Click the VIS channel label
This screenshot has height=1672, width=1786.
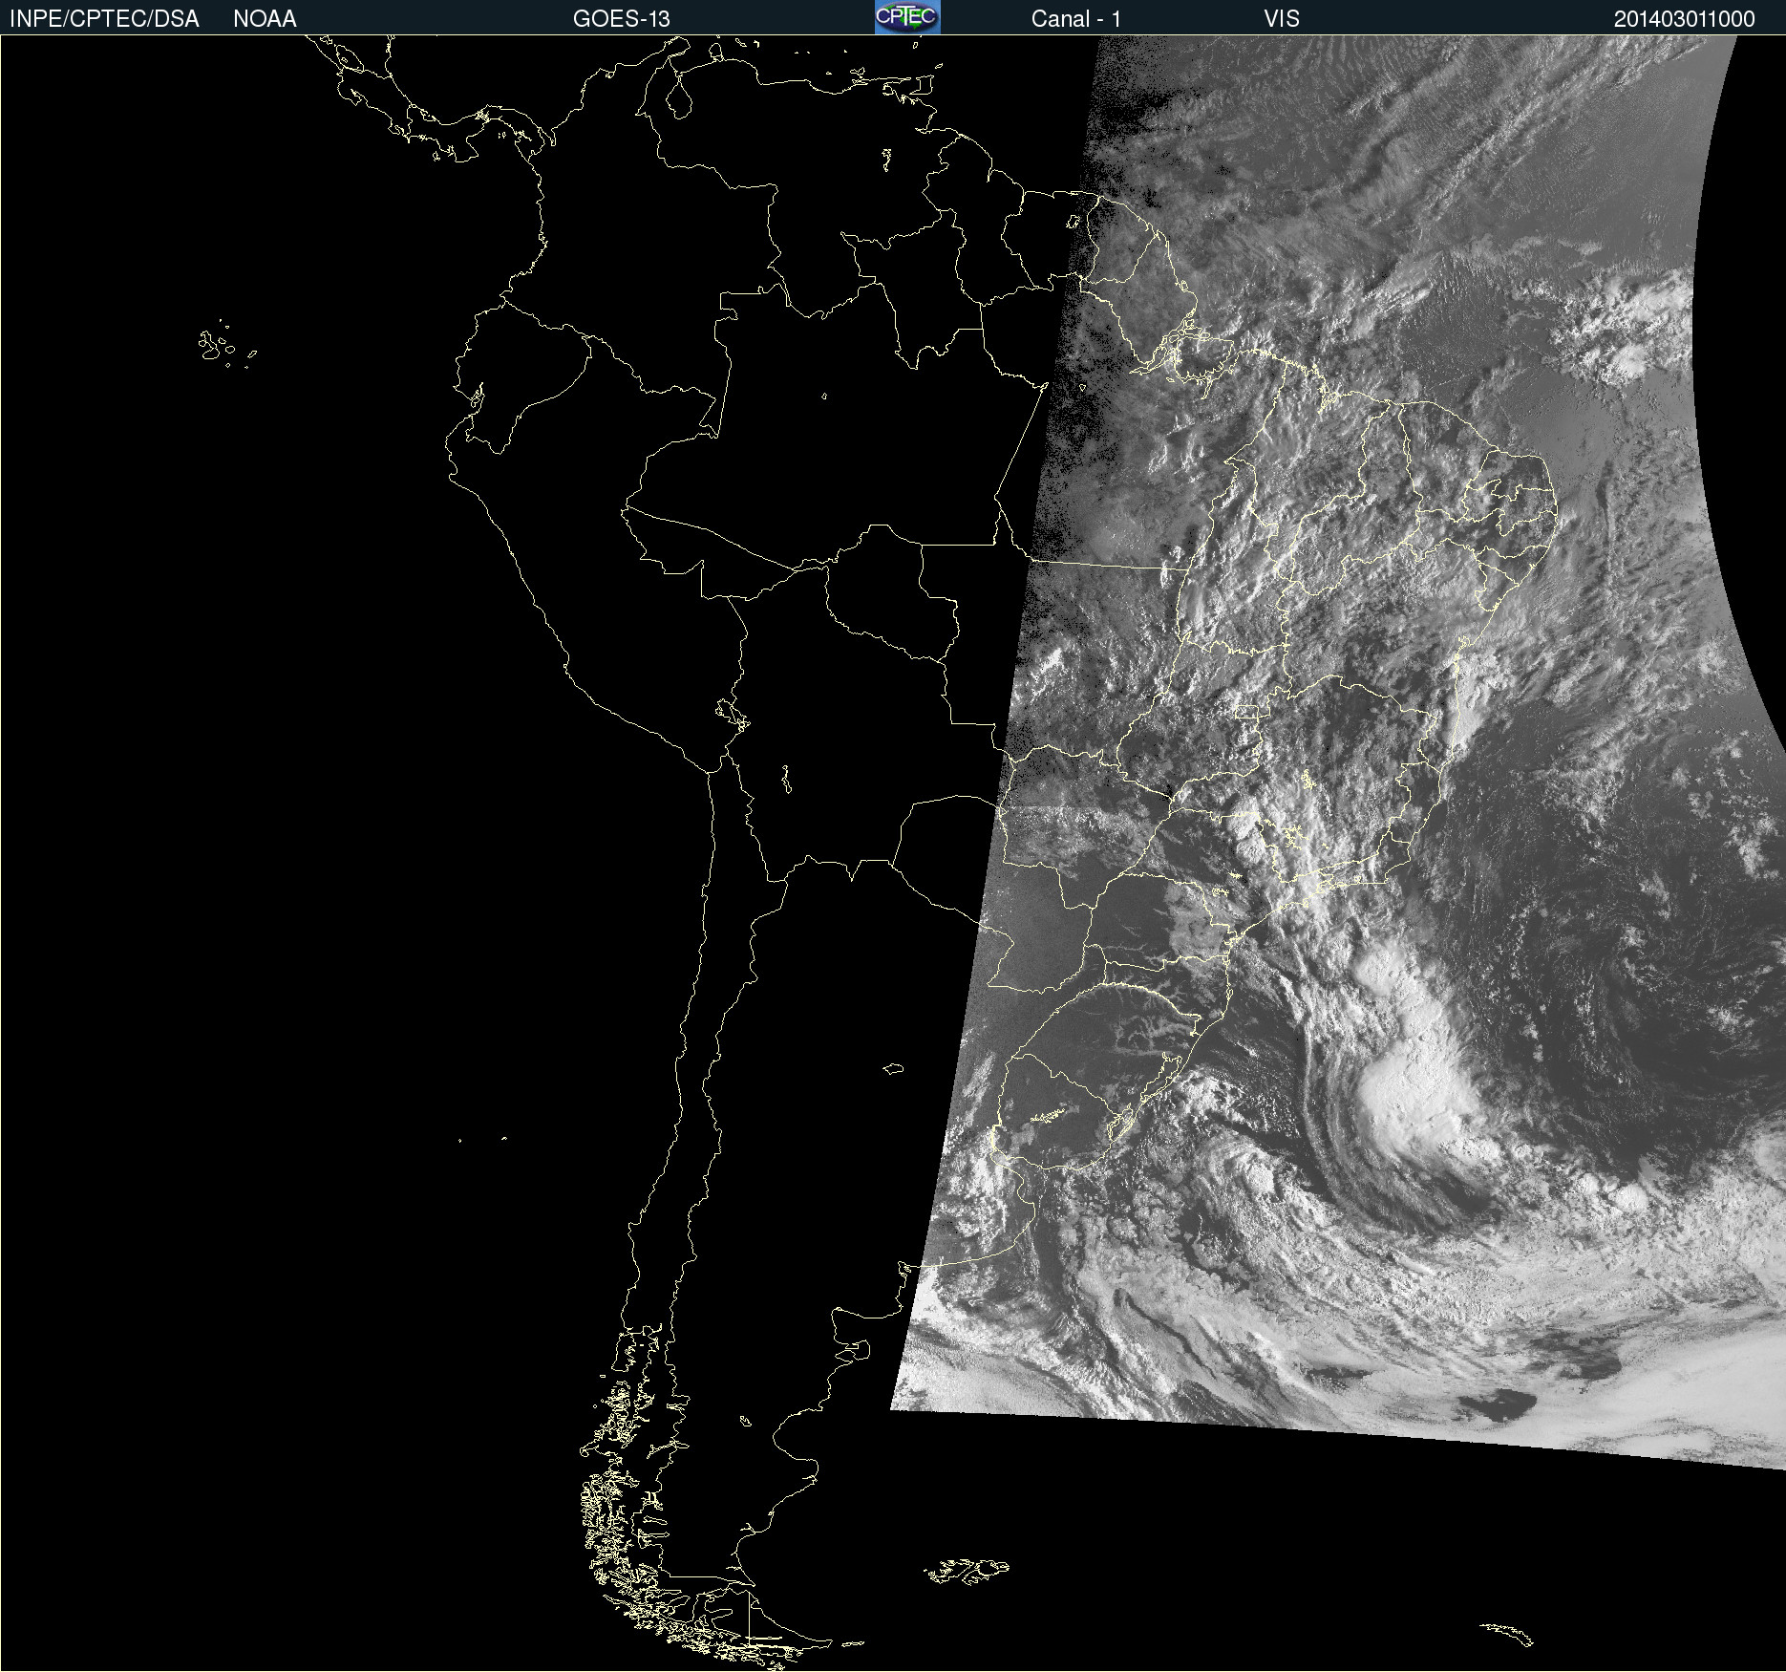coord(1282,19)
